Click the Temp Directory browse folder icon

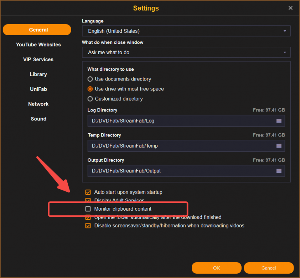[279, 146]
